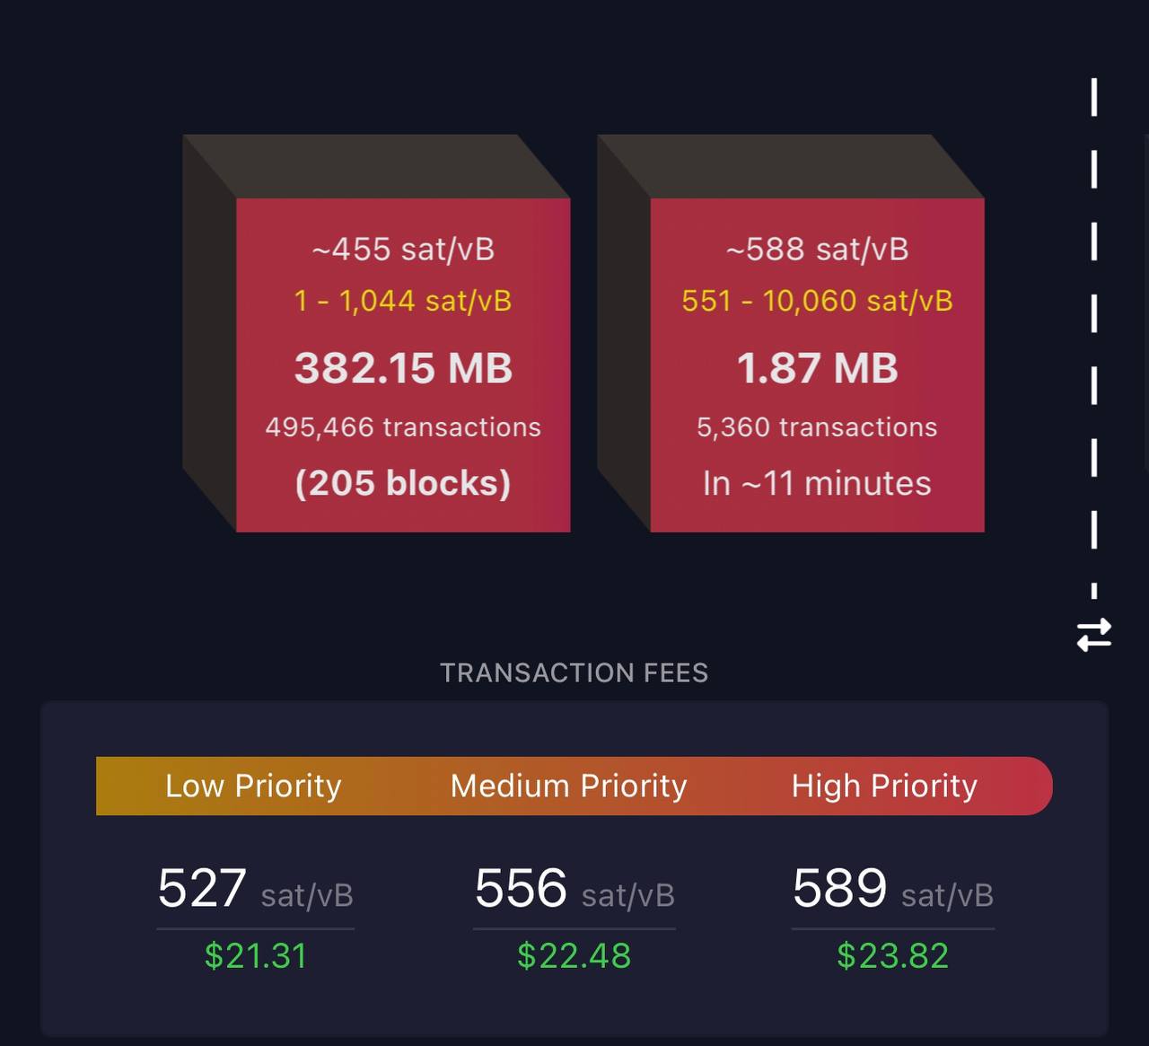The height and width of the screenshot is (1046, 1149).
Task: Click the ~588 sat/vB median fee text
Action: [817, 250]
